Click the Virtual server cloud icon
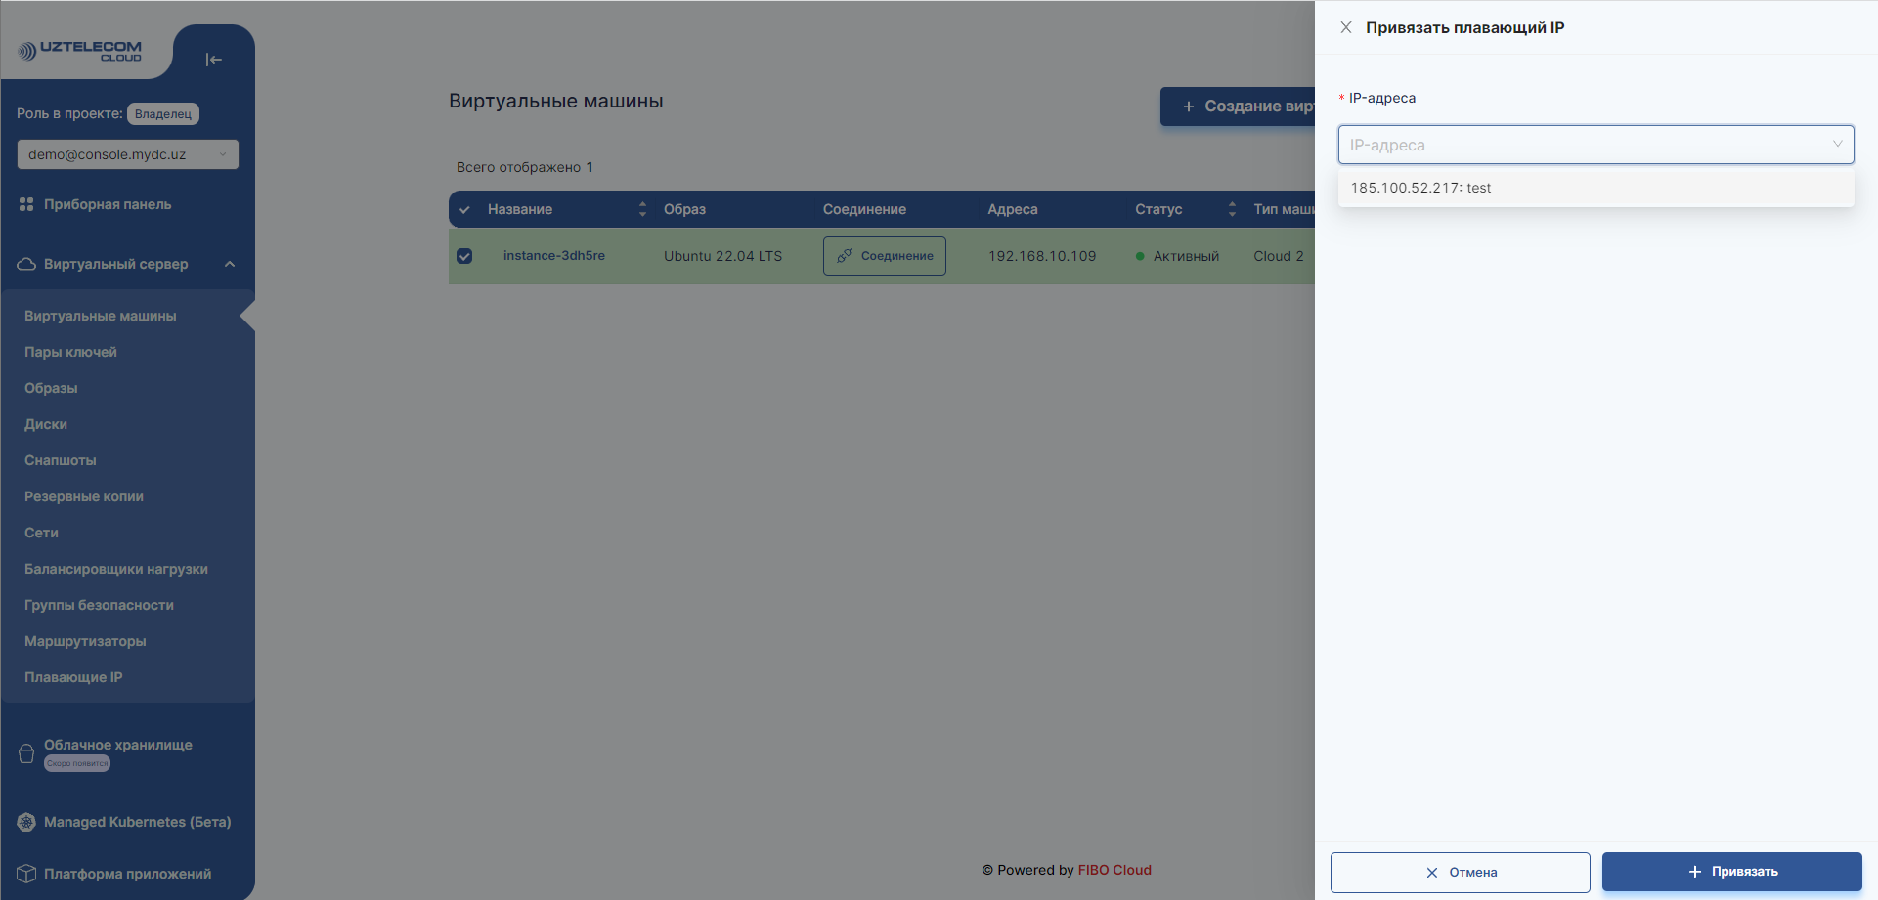Screen dimensions: 1878x900 point(26,264)
